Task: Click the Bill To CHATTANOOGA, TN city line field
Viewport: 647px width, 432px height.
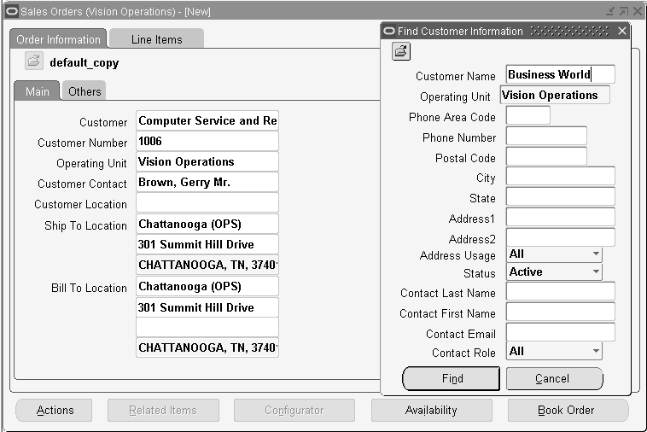Action: (x=207, y=347)
